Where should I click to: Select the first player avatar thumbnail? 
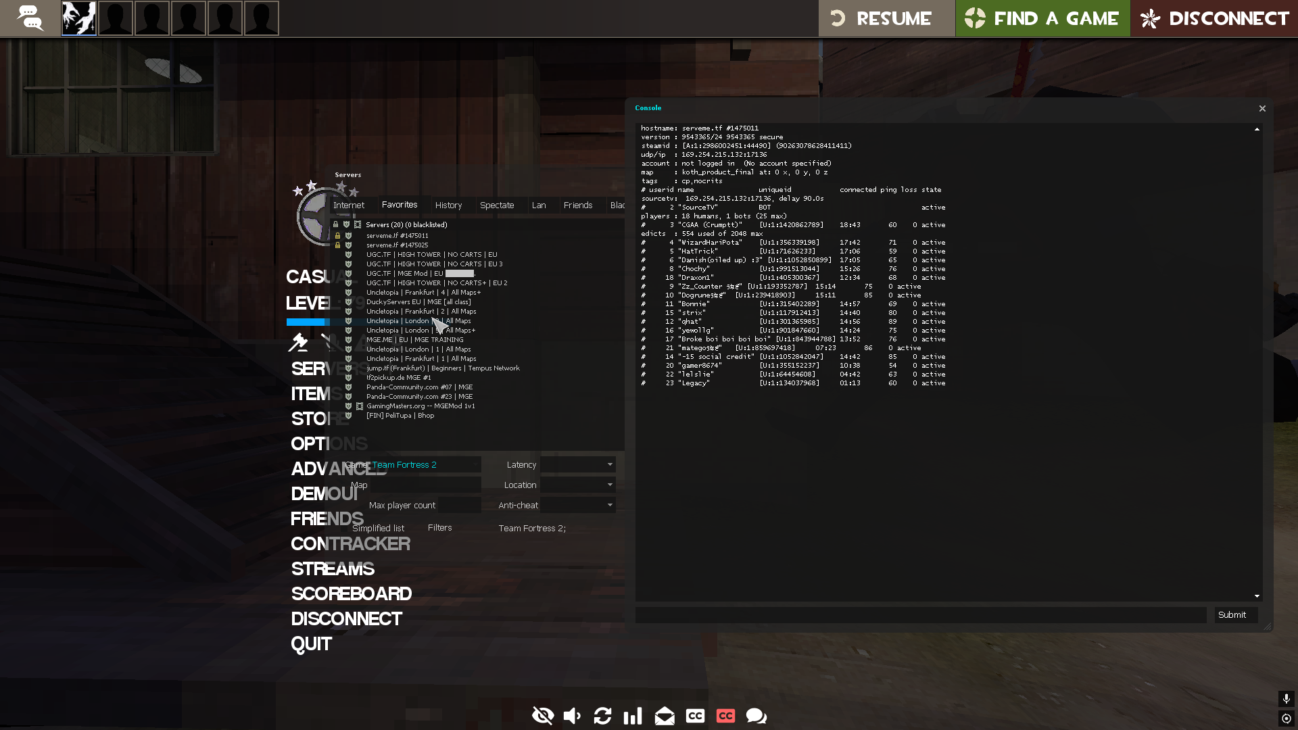(x=79, y=18)
